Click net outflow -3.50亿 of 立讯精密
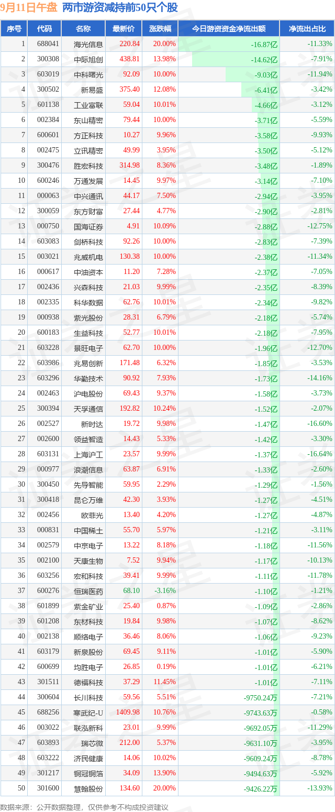This screenshot has width=335, height=812. coord(266,151)
